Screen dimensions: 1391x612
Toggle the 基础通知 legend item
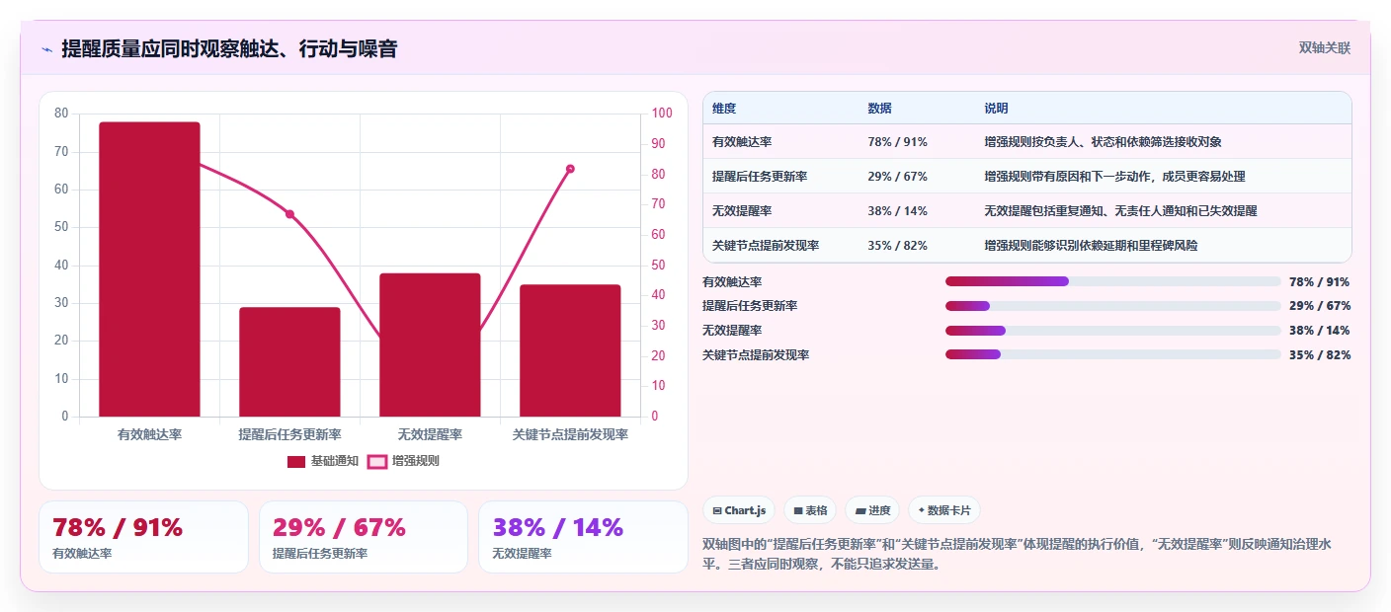(x=323, y=461)
